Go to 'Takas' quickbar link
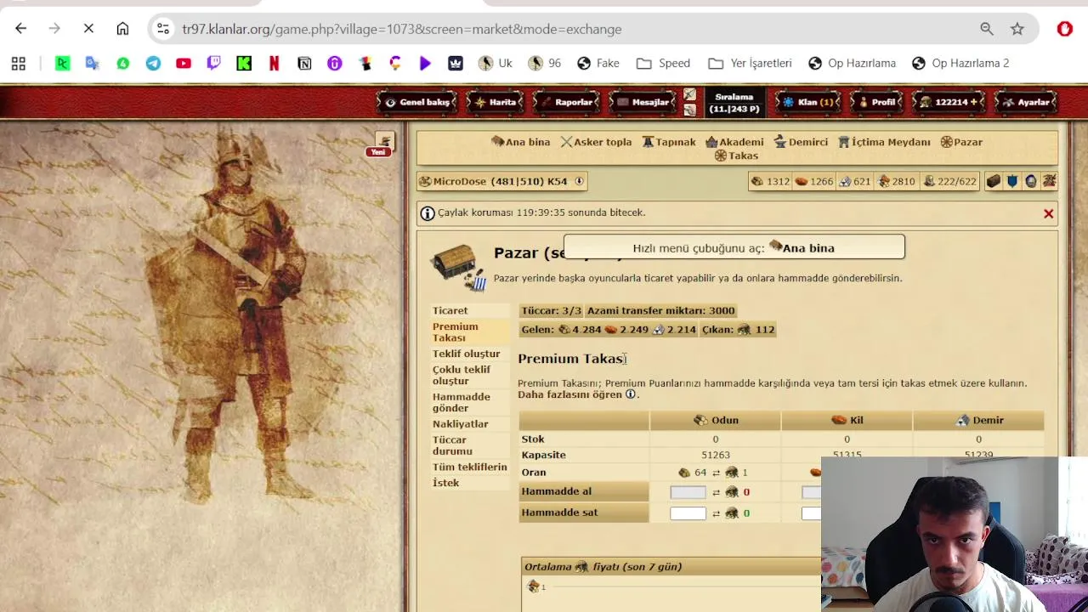Image resolution: width=1088 pixels, height=612 pixels. tap(736, 156)
